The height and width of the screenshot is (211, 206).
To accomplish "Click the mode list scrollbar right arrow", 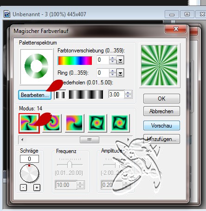I will pyautogui.click(x=128, y=140).
